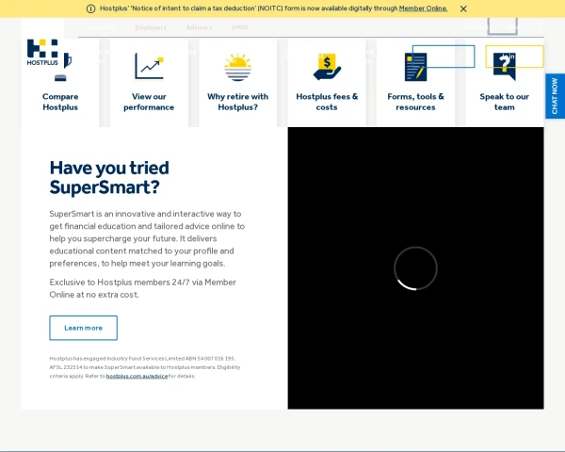Open the Chat Now side tab
The image size is (565, 452).
555,96
